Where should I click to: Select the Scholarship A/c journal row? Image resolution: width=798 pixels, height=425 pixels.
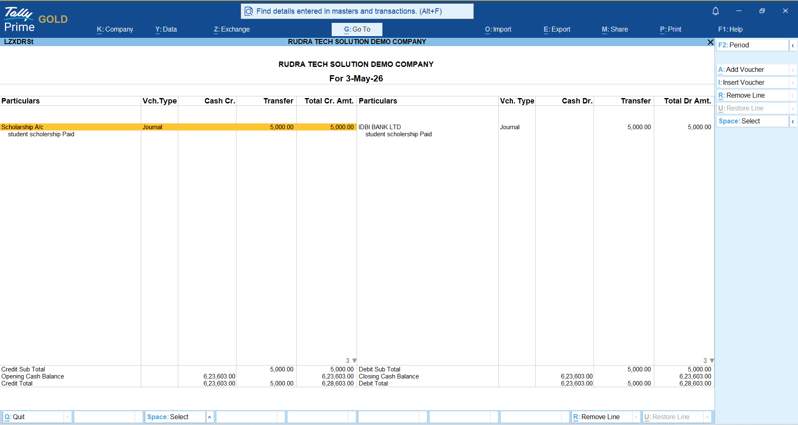[178, 127]
